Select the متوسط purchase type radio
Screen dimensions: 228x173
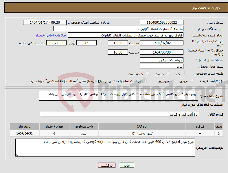point(173,80)
